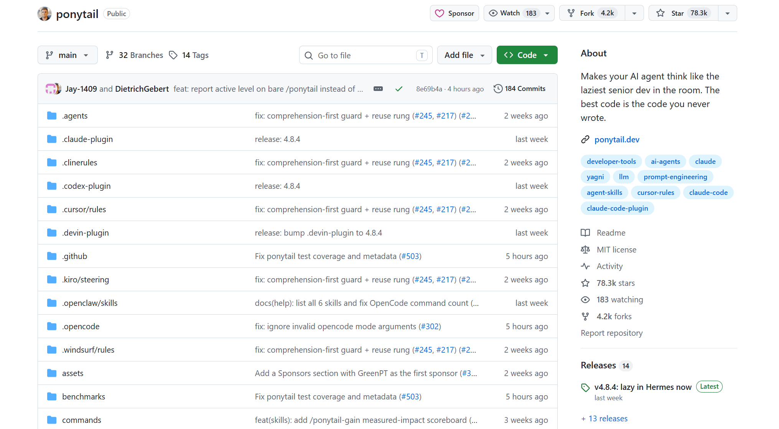Click the folder icon beside .github

(x=52, y=256)
